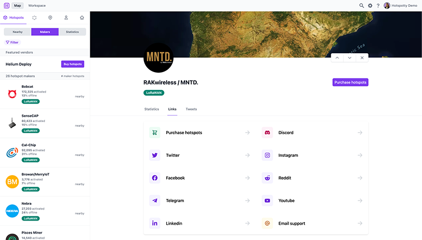Open the person icon tab in sidebar
This screenshot has height=240, width=422.
tap(66, 17)
